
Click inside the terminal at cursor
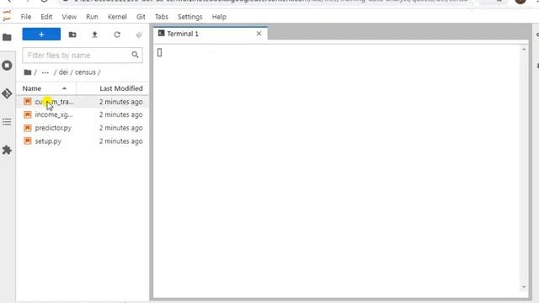point(159,52)
